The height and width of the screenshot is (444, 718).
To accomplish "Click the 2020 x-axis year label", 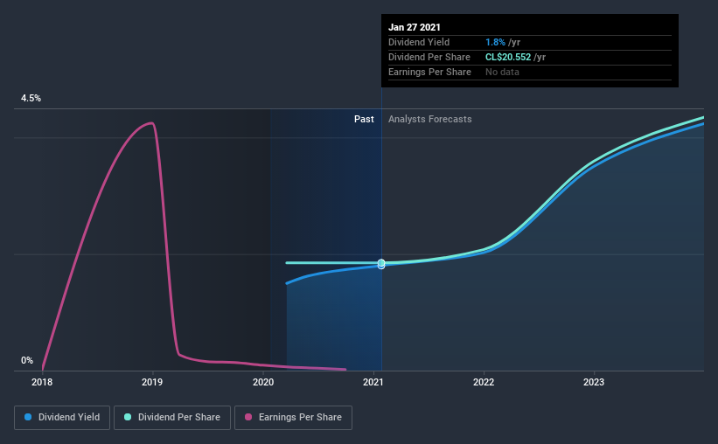I will click(263, 382).
